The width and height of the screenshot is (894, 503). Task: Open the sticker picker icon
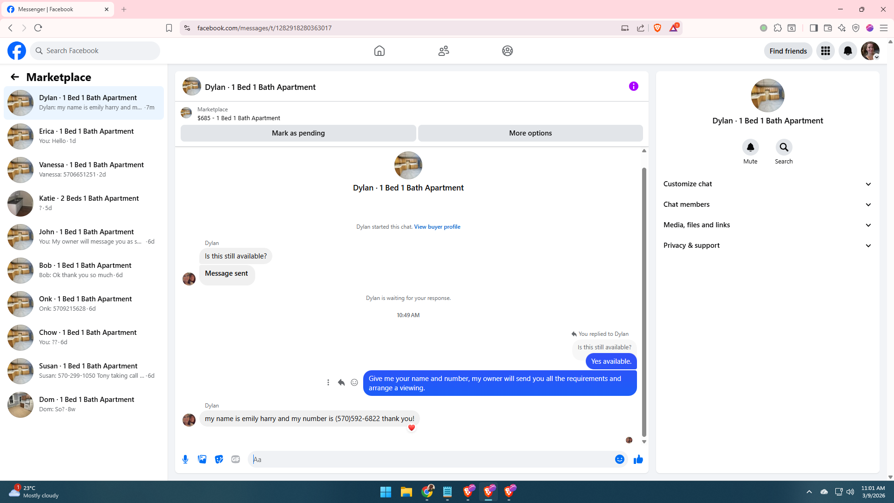(x=219, y=459)
